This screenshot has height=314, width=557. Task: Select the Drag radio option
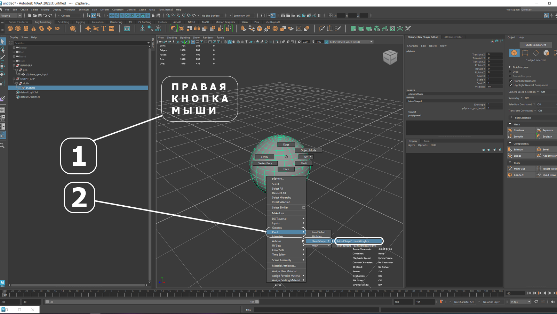510,72
